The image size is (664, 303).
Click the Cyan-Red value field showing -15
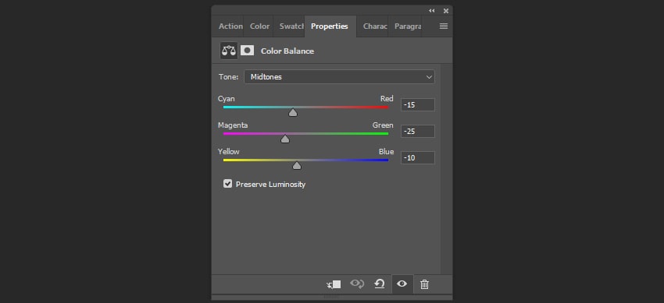tap(418, 104)
